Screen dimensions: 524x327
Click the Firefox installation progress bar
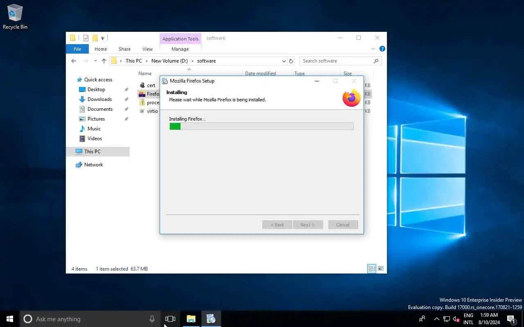[x=261, y=127]
